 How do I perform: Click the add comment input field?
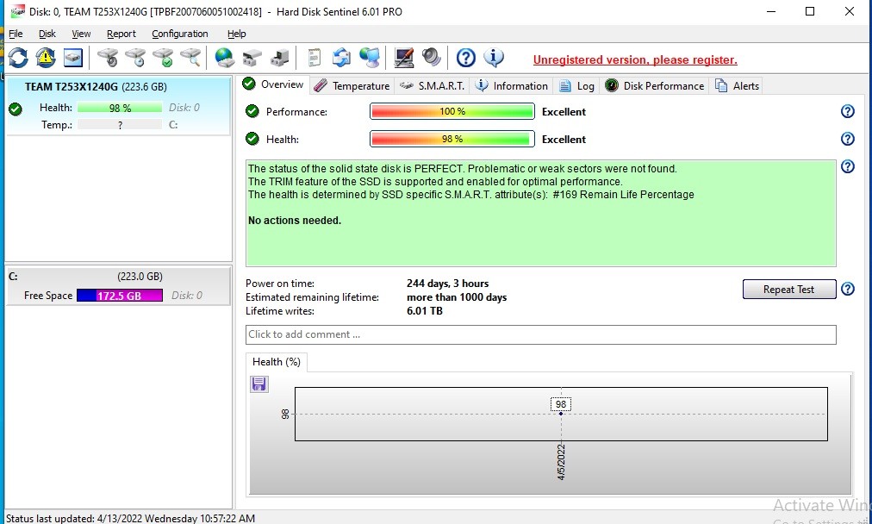540,334
